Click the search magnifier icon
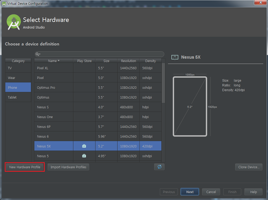The width and height of the screenshot is (268, 200). pyautogui.click(x=37, y=54)
